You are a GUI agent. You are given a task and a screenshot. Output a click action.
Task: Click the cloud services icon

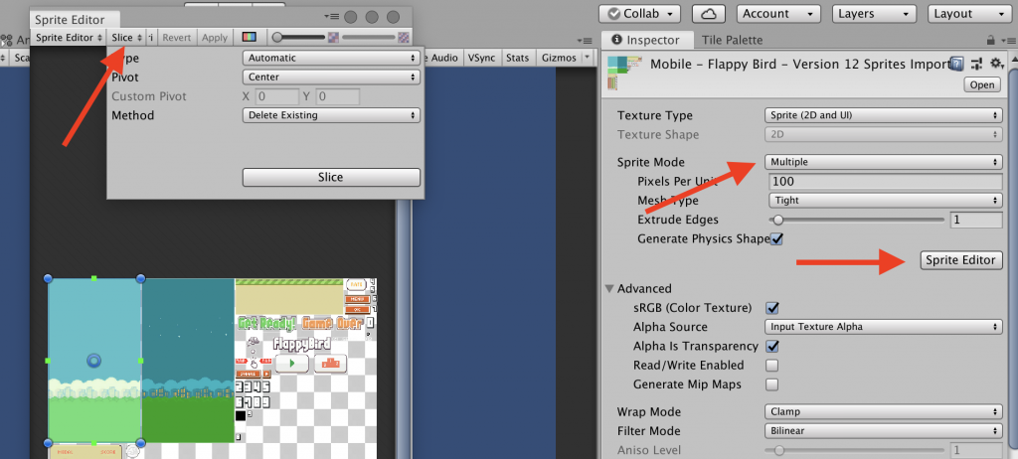point(708,14)
